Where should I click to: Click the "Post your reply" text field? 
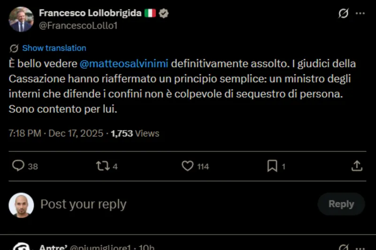coord(84,204)
